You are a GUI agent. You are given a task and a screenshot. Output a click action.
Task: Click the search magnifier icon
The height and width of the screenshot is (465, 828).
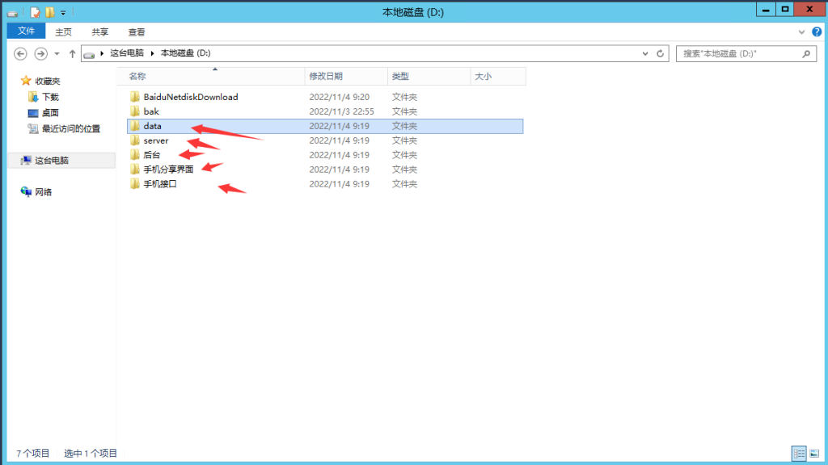[x=805, y=53]
